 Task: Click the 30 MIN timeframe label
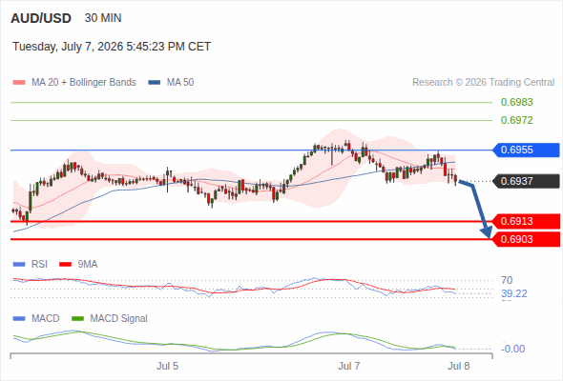tap(103, 18)
